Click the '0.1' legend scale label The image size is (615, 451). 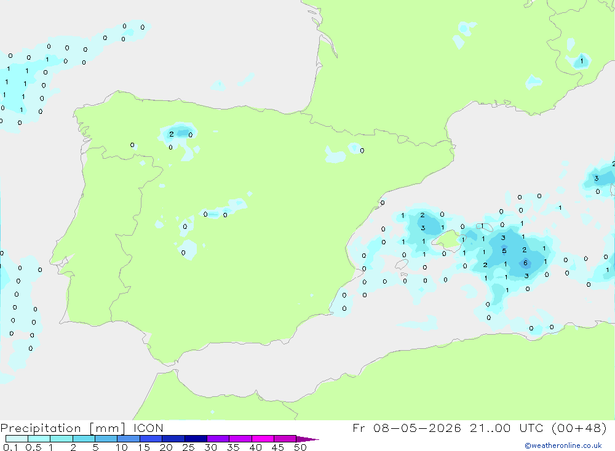(x=10, y=447)
